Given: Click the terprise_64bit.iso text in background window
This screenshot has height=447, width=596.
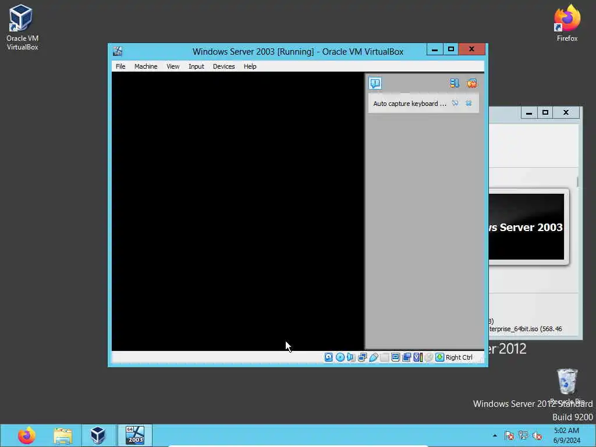Looking at the screenshot, I should click(526, 329).
